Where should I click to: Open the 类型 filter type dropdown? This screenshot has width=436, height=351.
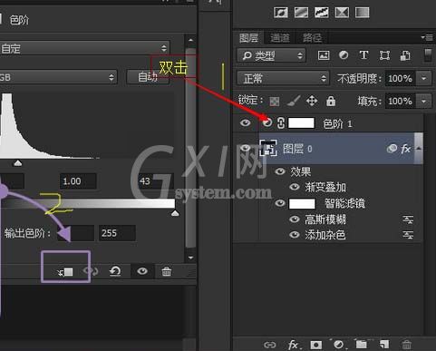[x=271, y=55]
